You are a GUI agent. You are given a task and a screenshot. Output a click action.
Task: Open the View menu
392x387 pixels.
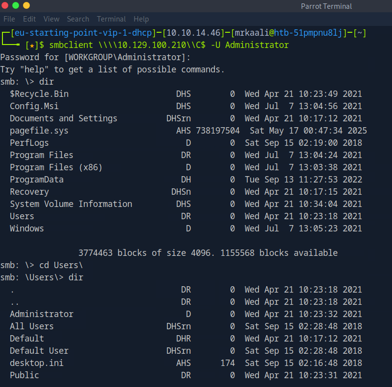(x=51, y=19)
